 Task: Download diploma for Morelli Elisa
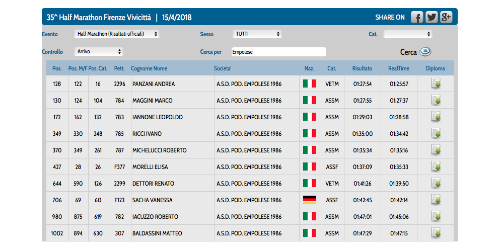(x=436, y=166)
